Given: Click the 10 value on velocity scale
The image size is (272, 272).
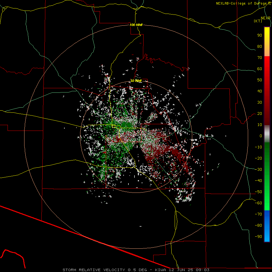Looking at the screenshot, I should 260,125.
